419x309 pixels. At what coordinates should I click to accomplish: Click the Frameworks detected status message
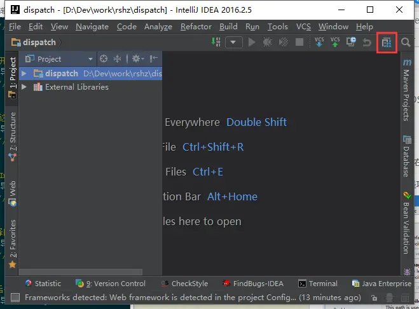pos(193,298)
